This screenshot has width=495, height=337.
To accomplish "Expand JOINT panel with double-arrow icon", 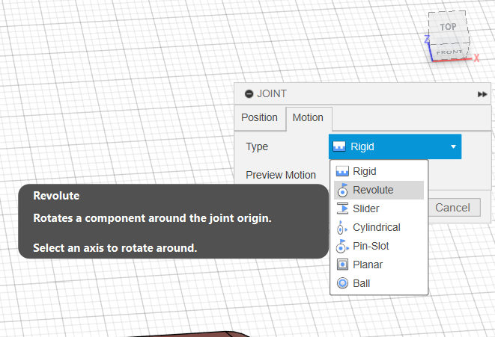I will click(x=482, y=94).
